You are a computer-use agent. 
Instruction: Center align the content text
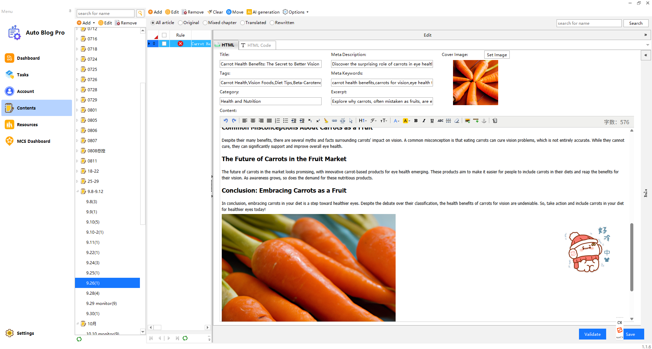[253, 121]
